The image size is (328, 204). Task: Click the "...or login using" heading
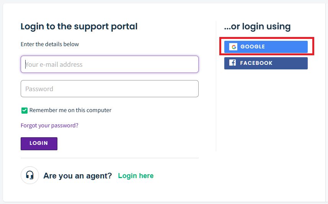[x=257, y=26]
